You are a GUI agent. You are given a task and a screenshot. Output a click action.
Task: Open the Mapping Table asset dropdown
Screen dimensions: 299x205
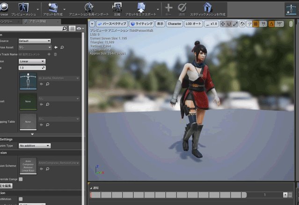(59, 119)
